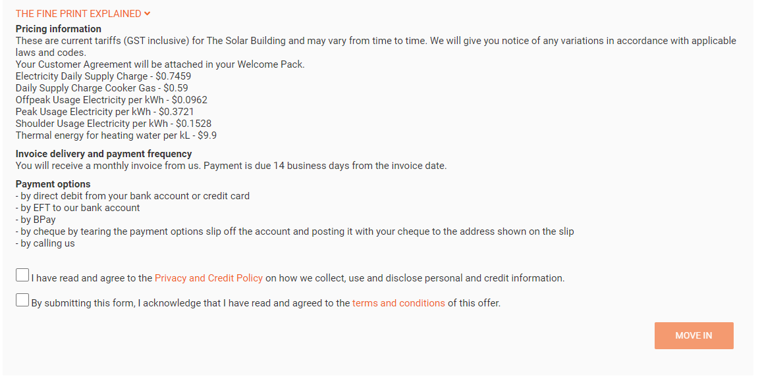Enable both agreement checkboxes starting with the first
The width and height of the screenshot is (762, 386).
coord(22,274)
